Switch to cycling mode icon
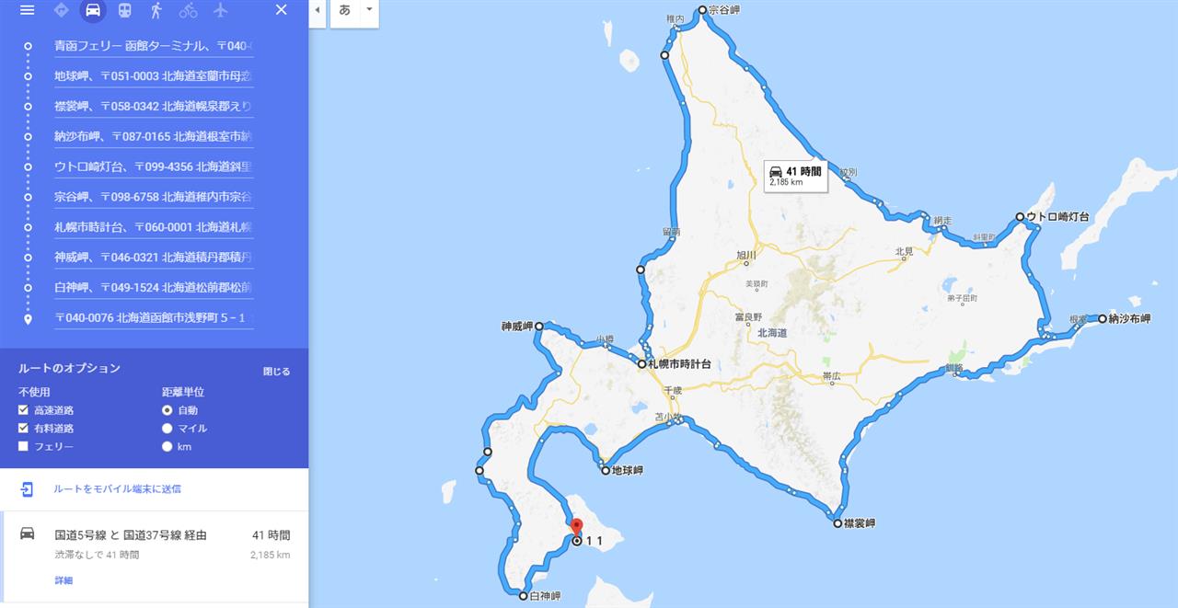Viewport: 1178px width, 608px height. point(188,10)
